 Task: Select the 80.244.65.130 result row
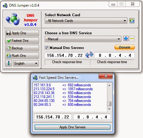click(62, 101)
